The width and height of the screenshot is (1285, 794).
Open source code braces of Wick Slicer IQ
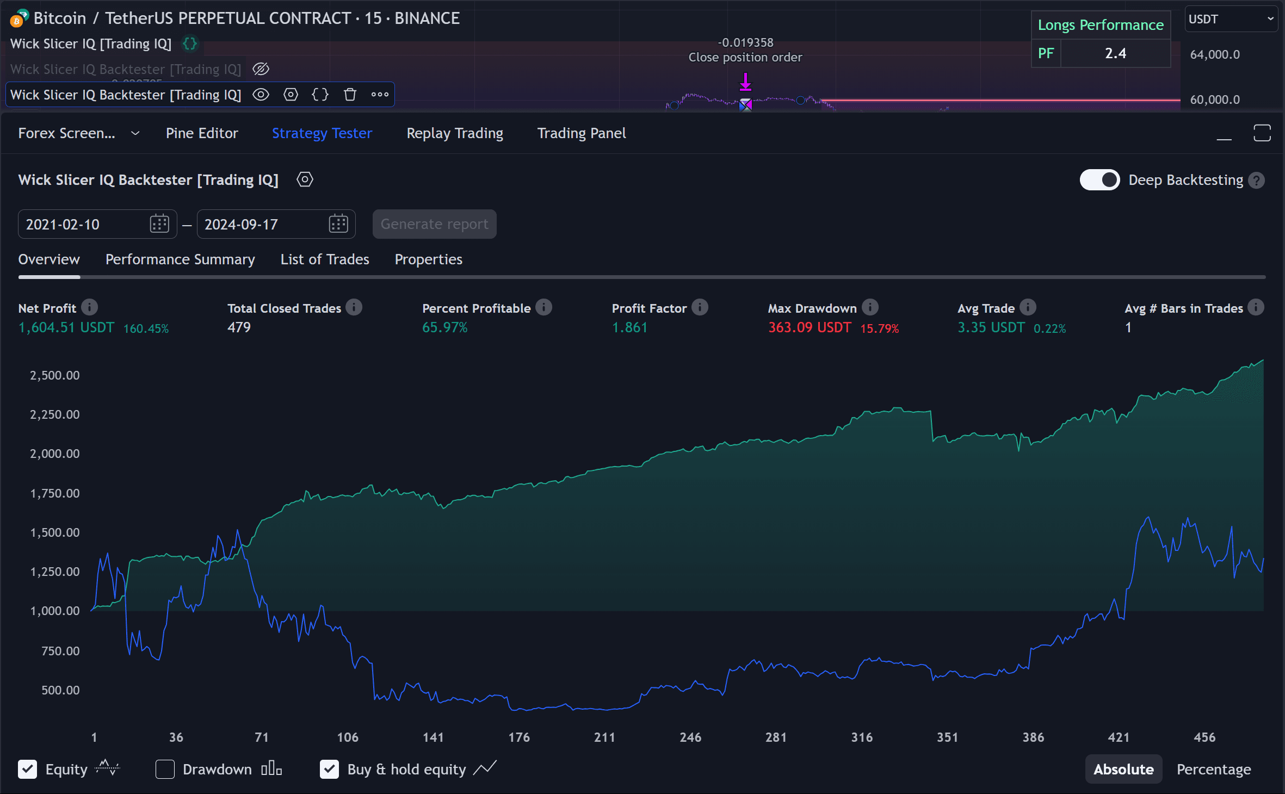190,44
